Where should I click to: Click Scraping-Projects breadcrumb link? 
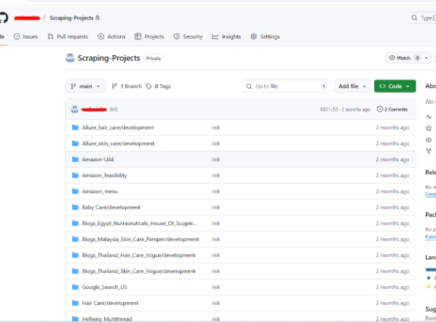(x=71, y=17)
